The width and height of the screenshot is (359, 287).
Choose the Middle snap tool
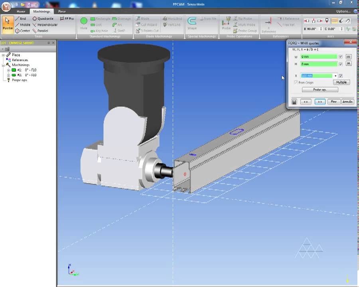coord(23,25)
